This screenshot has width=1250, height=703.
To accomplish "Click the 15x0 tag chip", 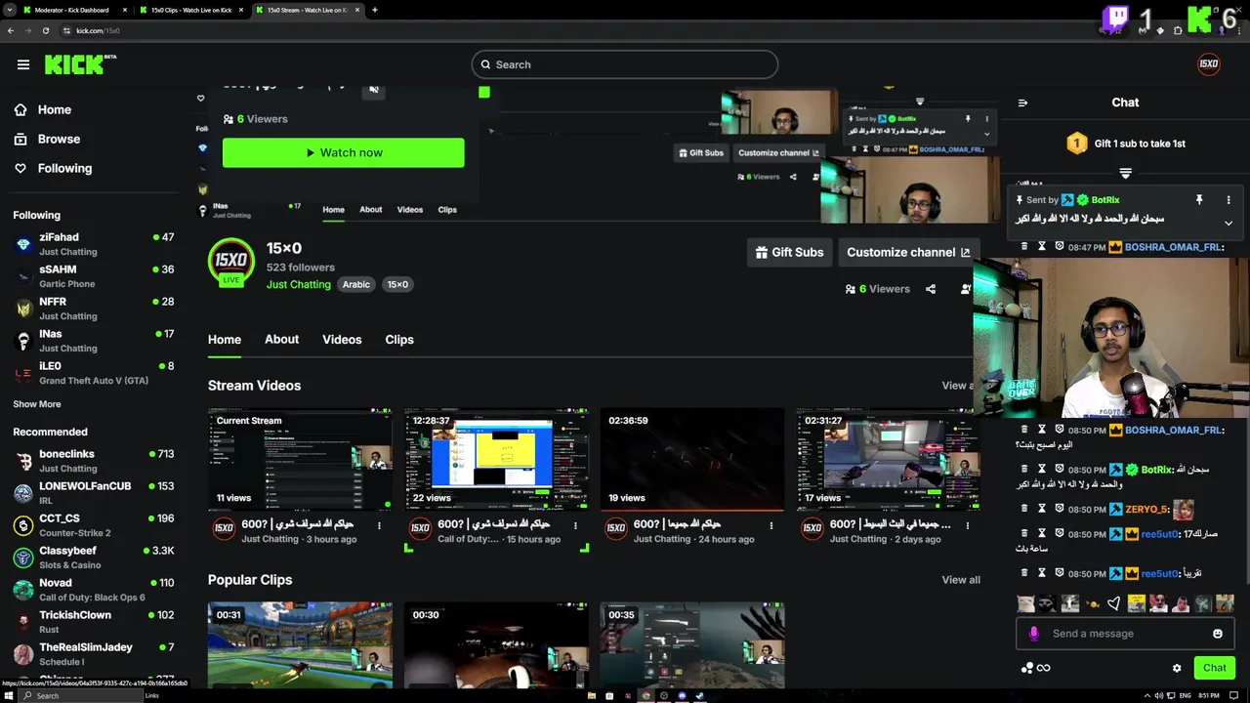I will coord(397,284).
